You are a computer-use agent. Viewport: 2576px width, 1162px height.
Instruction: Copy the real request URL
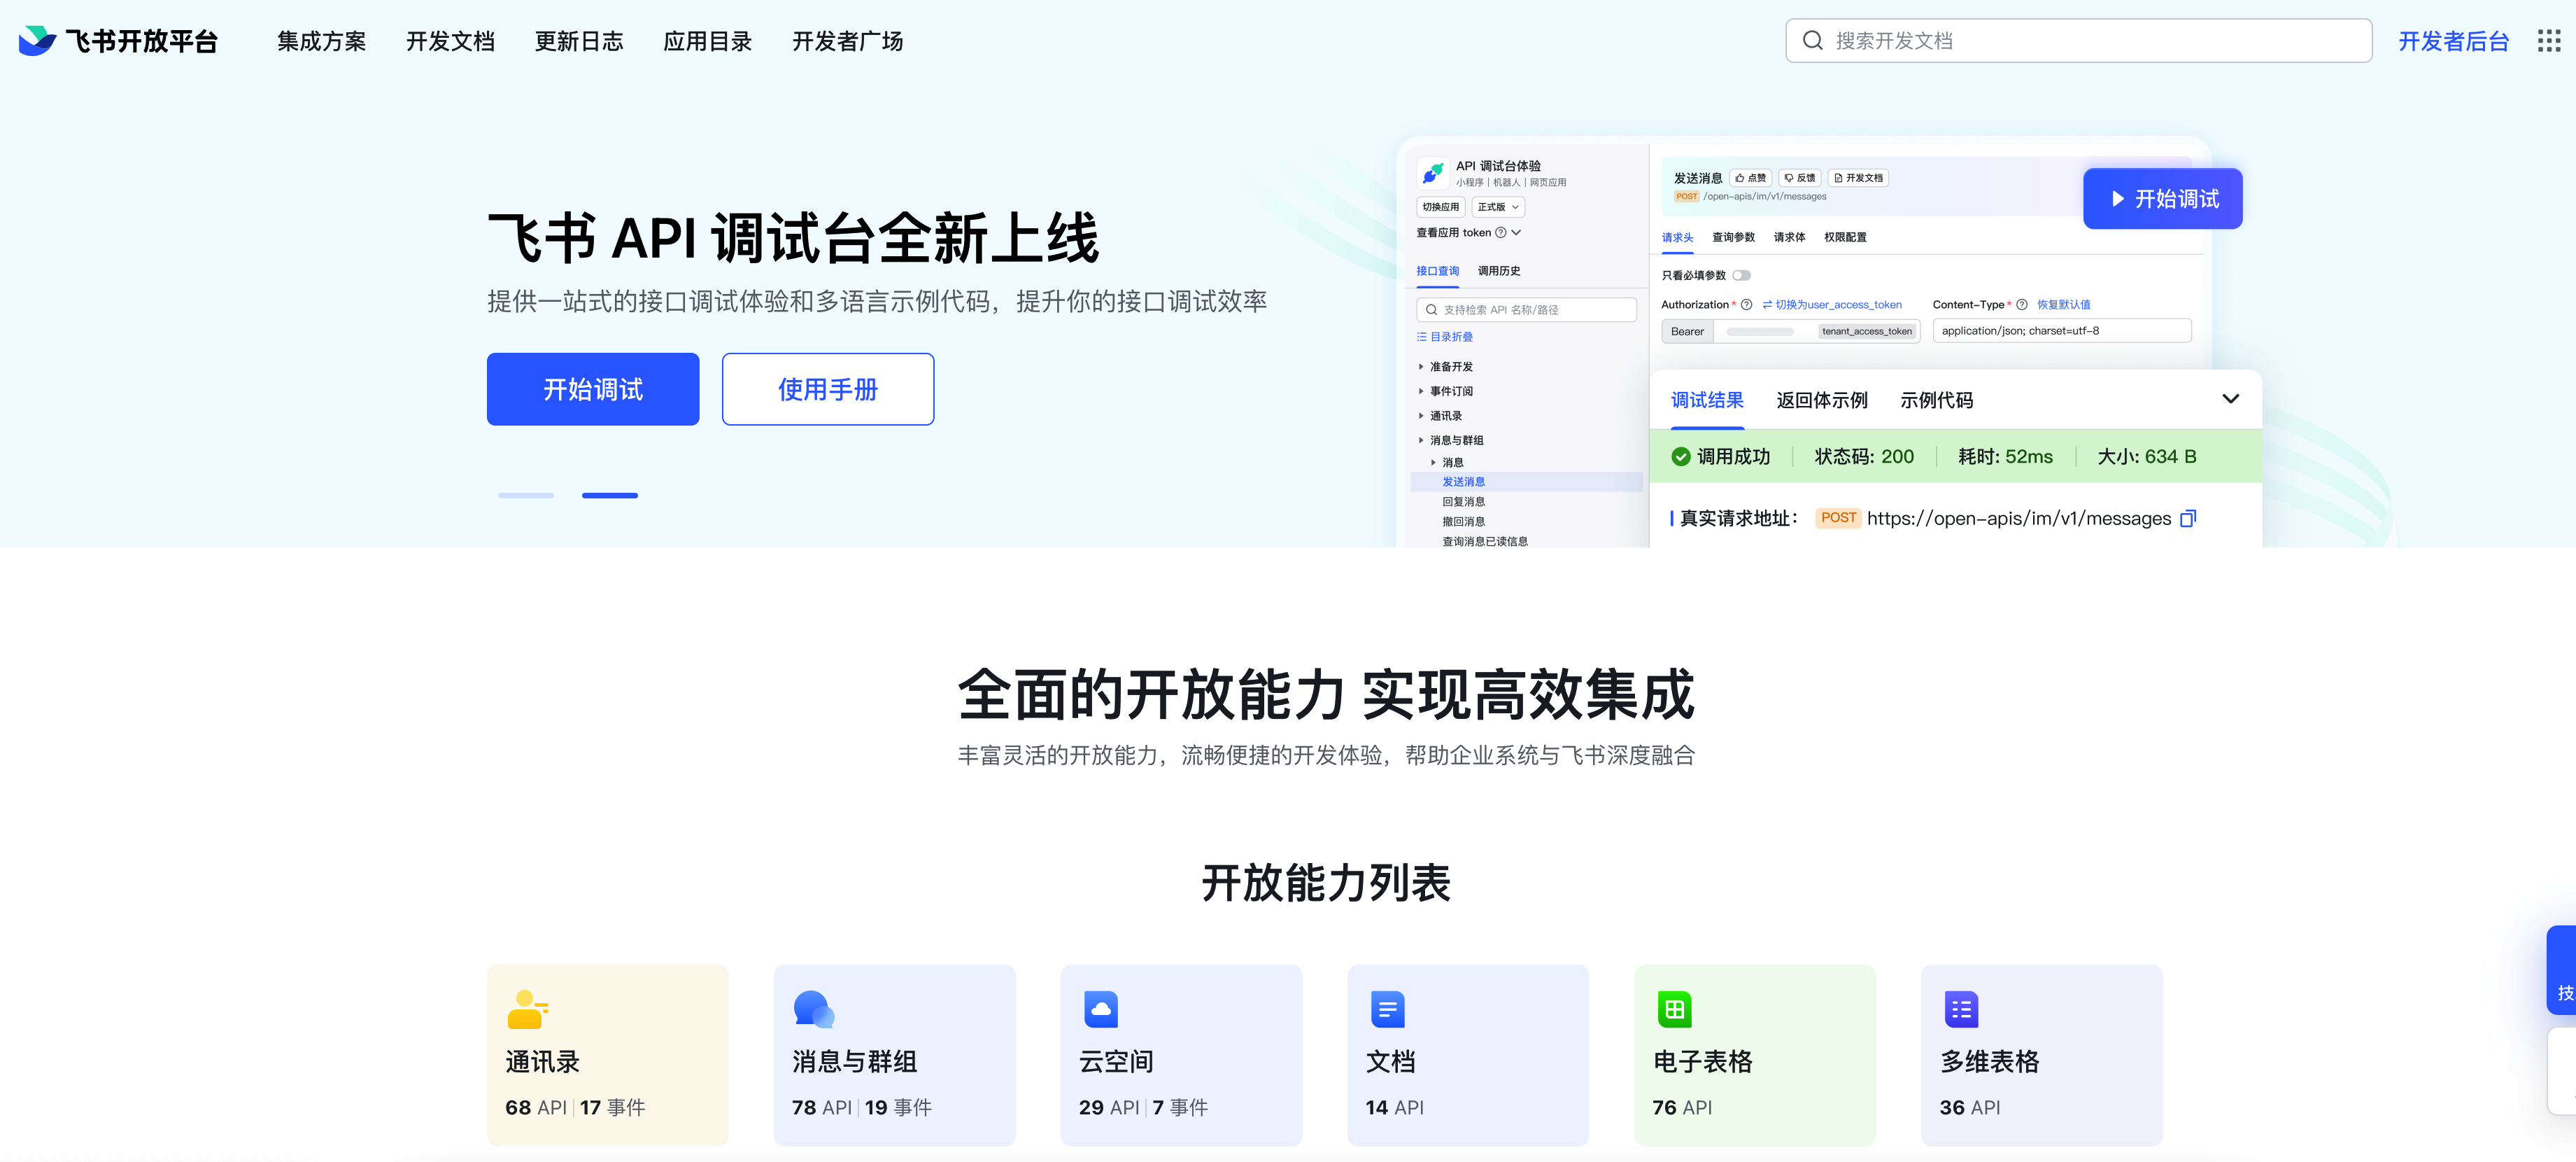pyautogui.click(x=2187, y=519)
